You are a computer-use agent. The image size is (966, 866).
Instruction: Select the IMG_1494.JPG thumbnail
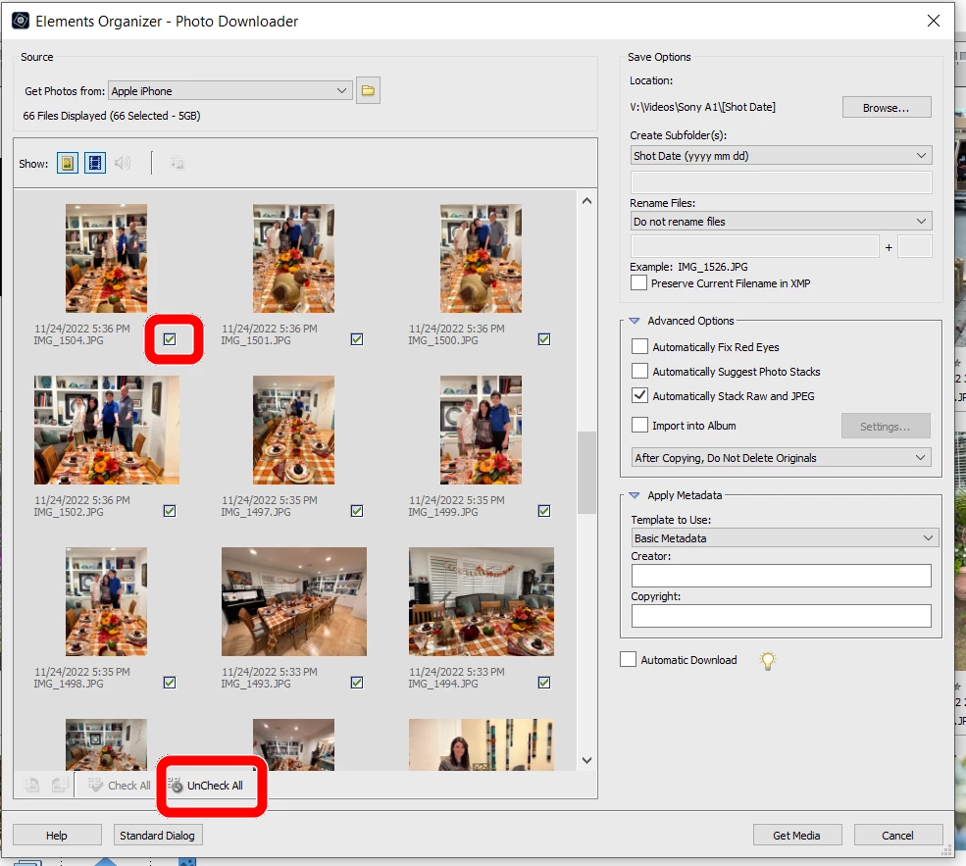point(482,601)
